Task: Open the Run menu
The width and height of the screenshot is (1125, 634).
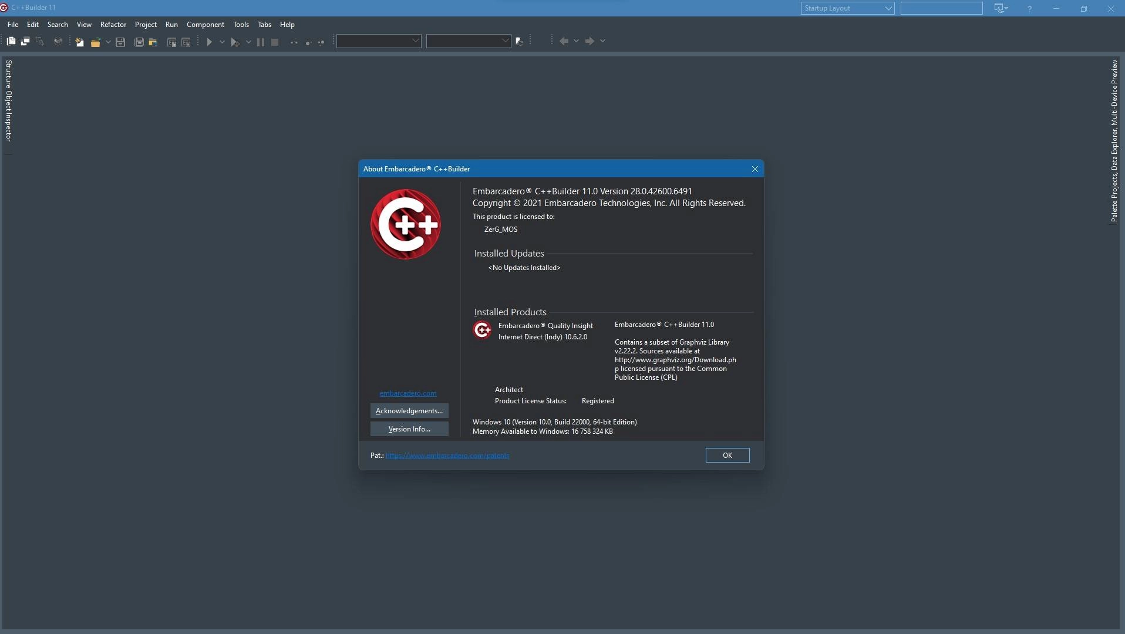Action: point(171,25)
